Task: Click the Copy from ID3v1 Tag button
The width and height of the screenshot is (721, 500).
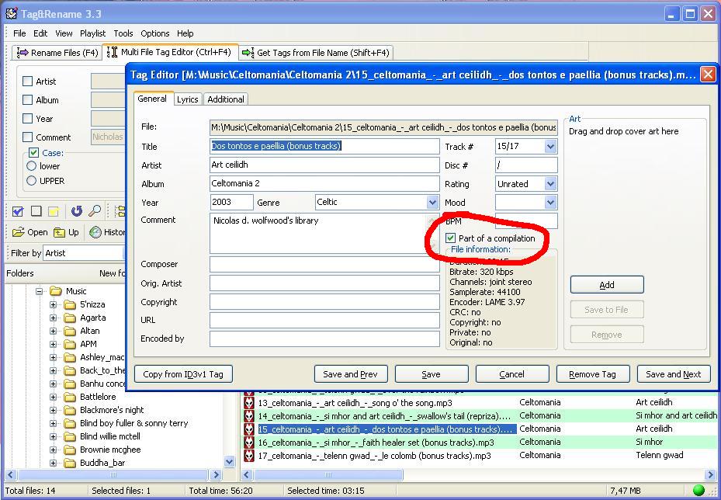Action: [183, 374]
